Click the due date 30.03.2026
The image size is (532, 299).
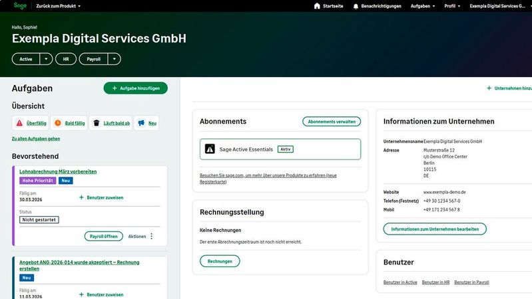point(31,199)
